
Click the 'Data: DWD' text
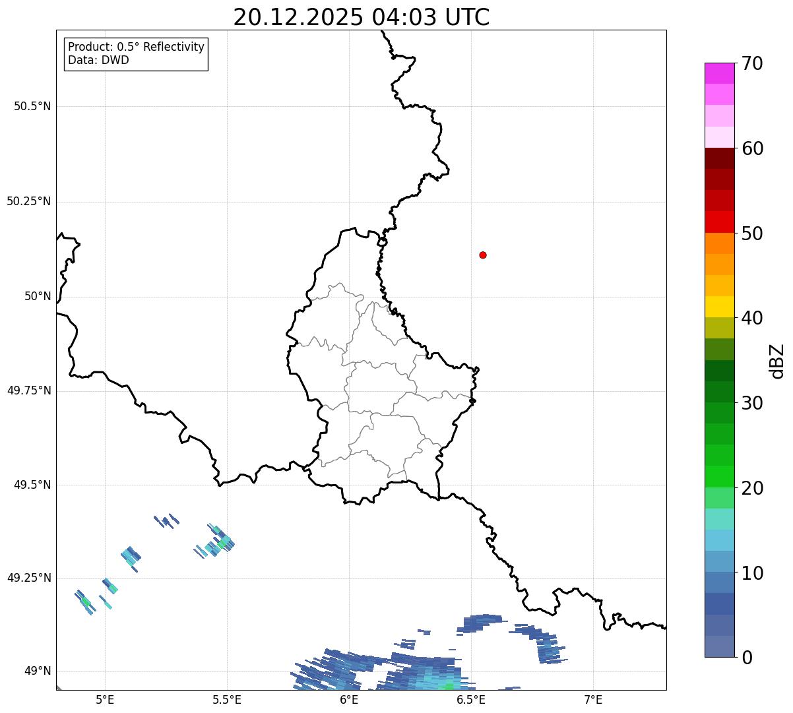click(x=98, y=60)
